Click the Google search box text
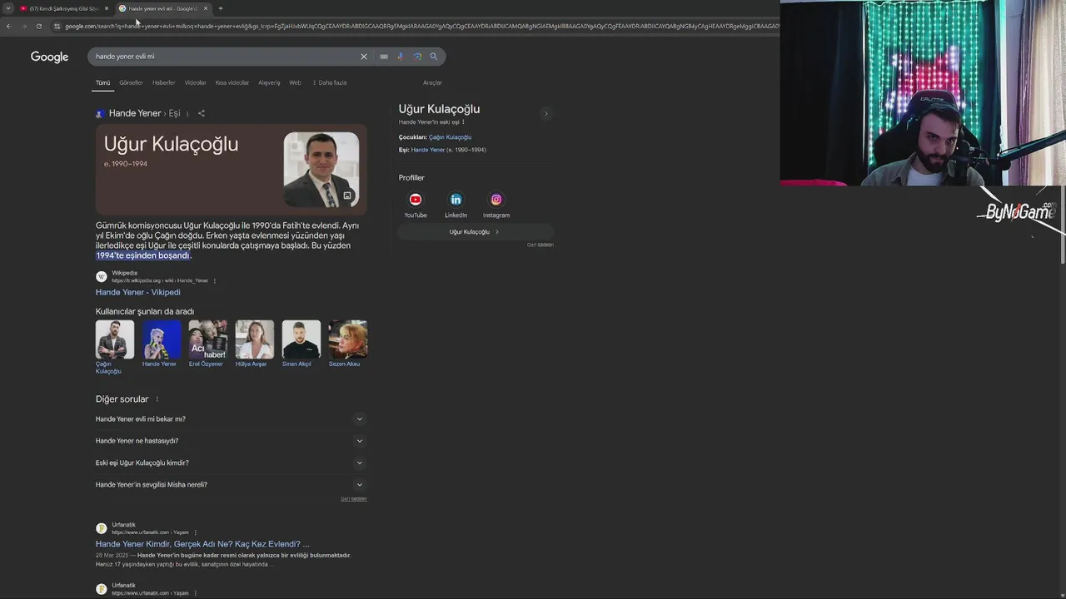1066x599 pixels. click(x=125, y=57)
